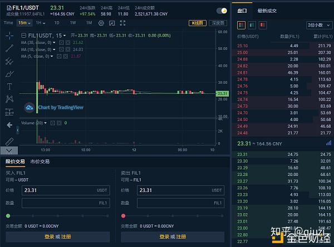Open chart settings gear icon
Viewport: 334px width, 247px height.
[101, 23]
